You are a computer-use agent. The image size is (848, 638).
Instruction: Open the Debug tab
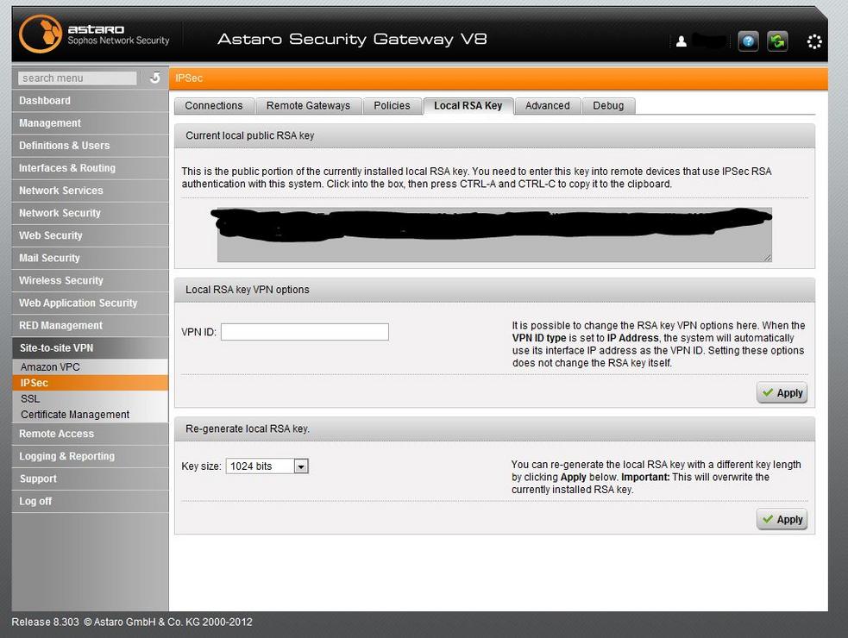(x=608, y=105)
